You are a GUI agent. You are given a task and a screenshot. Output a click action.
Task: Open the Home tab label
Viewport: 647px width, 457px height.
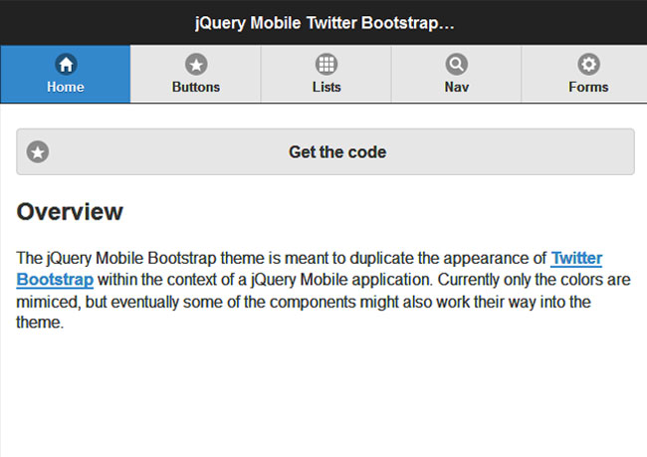(x=66, y=87)
